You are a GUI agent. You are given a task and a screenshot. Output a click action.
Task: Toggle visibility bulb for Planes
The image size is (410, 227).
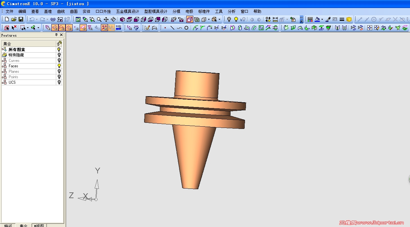59,71
